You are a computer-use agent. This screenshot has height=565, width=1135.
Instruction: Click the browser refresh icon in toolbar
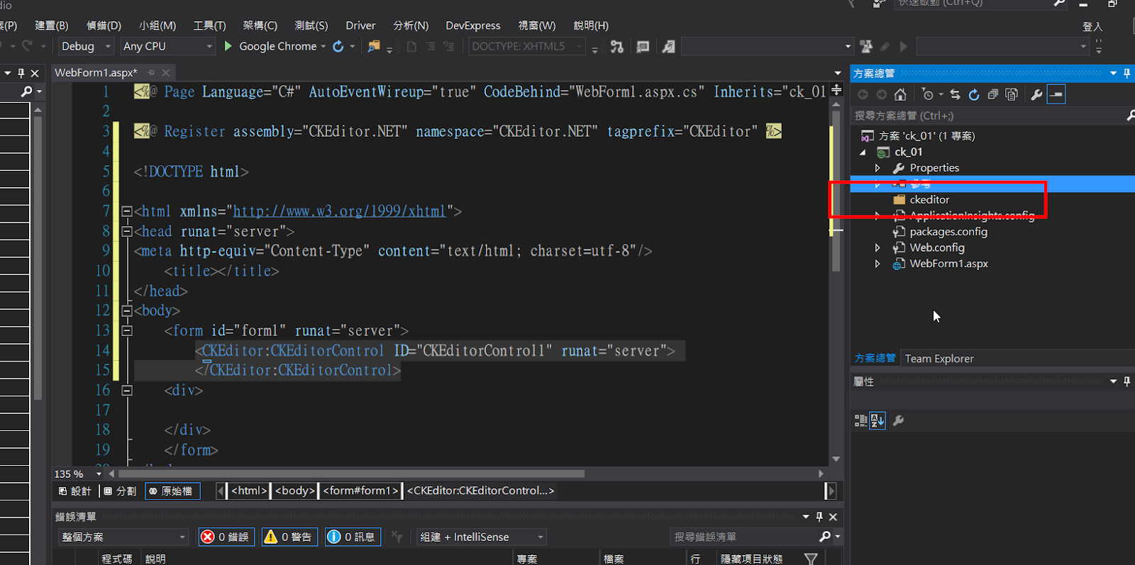pyautogui.click(x=338, y=46)
